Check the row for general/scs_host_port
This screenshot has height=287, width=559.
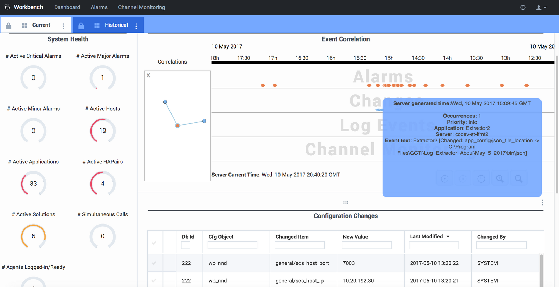pos(154,263)
